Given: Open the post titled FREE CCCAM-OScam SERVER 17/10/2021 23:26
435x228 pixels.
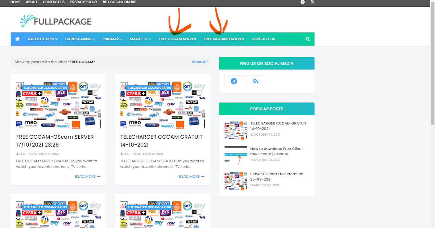Looking at the screenshot, I should tap(55, 141).
